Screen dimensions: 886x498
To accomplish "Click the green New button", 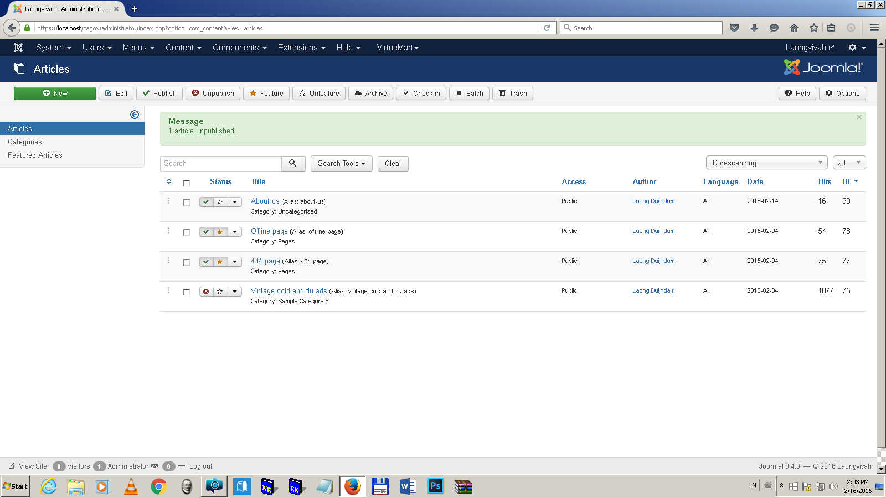I will tap(55, 94).
